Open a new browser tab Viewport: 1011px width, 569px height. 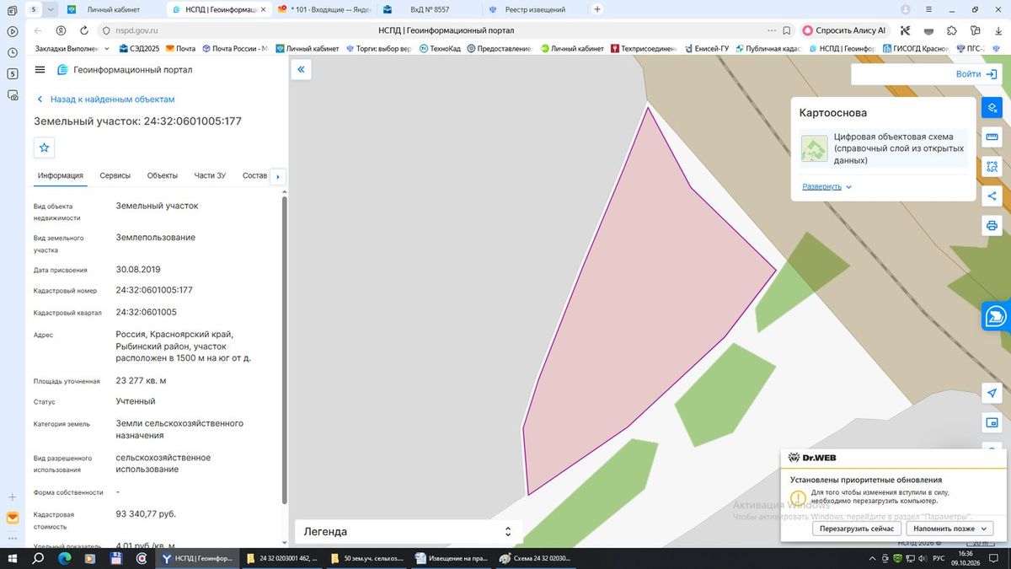(x=597, y=9)
